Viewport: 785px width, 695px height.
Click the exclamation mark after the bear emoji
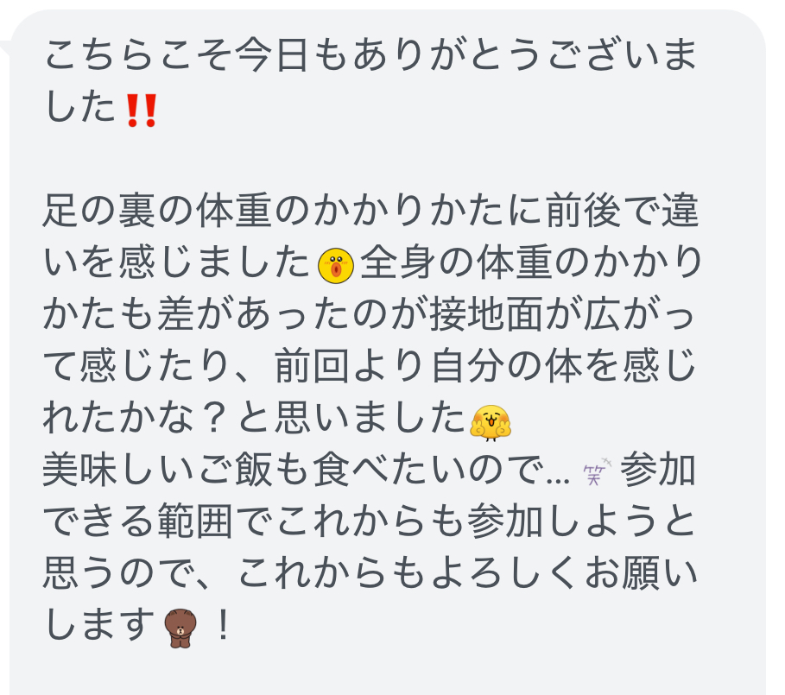point(224,625)
